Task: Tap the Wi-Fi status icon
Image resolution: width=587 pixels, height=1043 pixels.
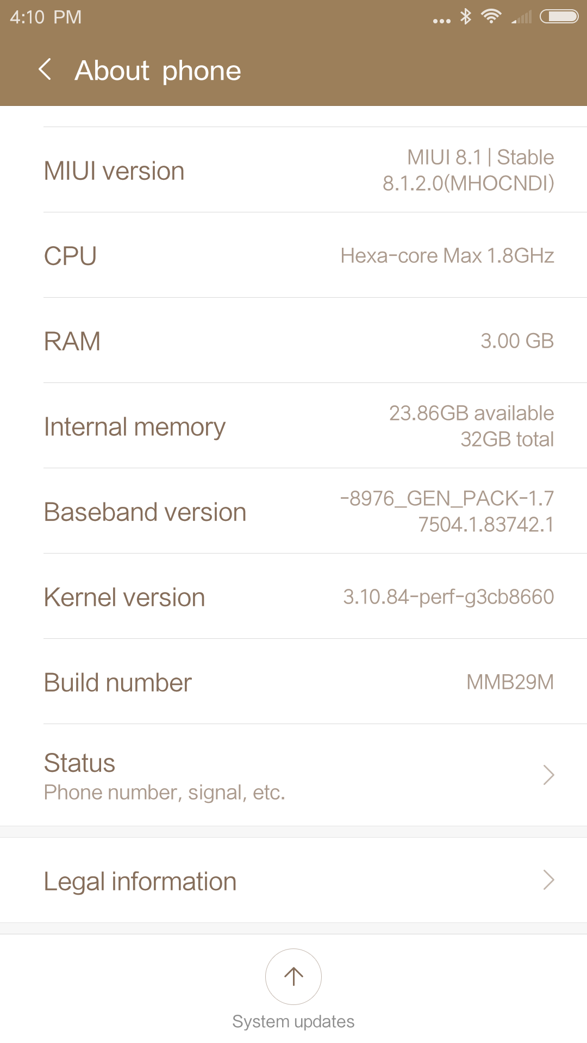Action: [491, 17]
